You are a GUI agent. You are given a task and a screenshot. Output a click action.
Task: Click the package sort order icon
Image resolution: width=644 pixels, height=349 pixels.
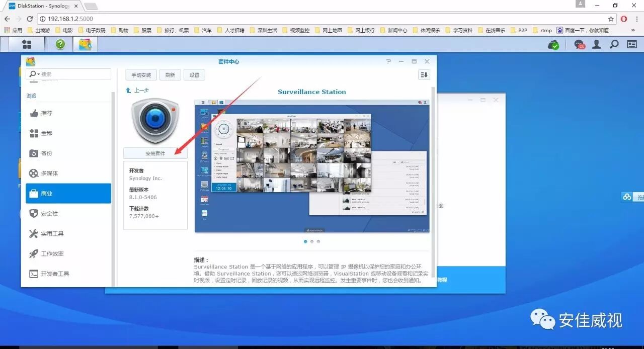(424, 74)
